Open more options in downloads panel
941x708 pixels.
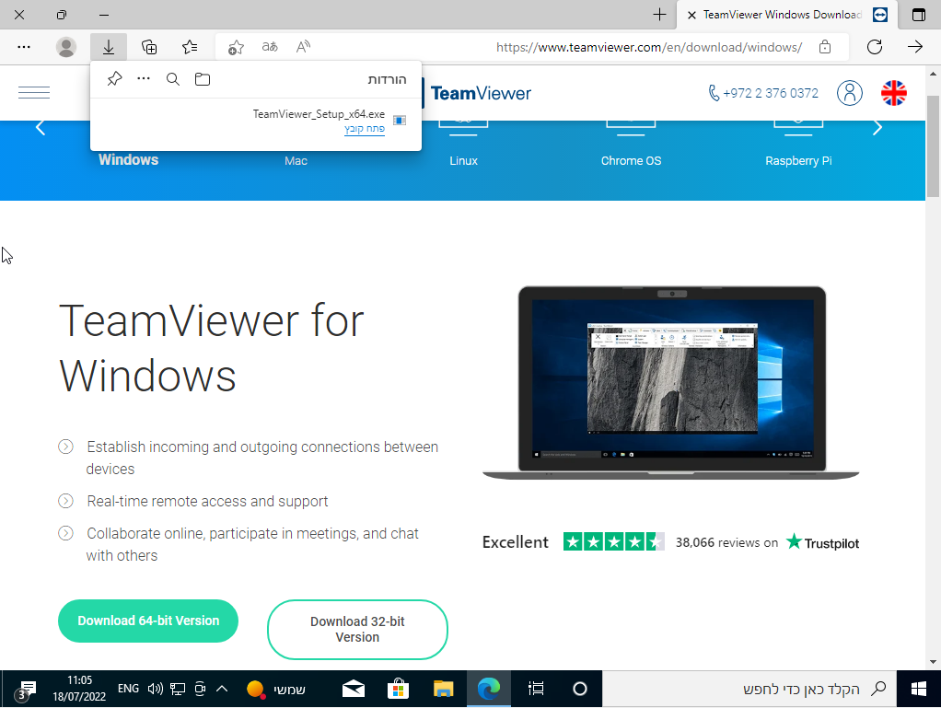(144, 79)
